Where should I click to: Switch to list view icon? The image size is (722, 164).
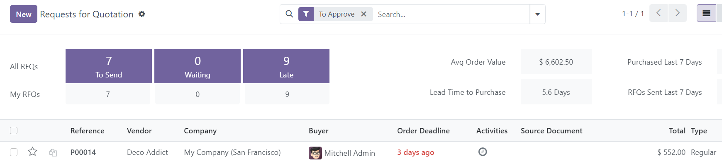coord(706,13)
